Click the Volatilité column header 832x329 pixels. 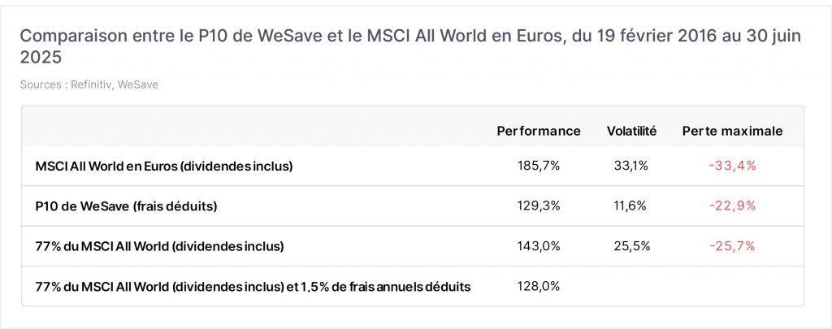(631, 131)
